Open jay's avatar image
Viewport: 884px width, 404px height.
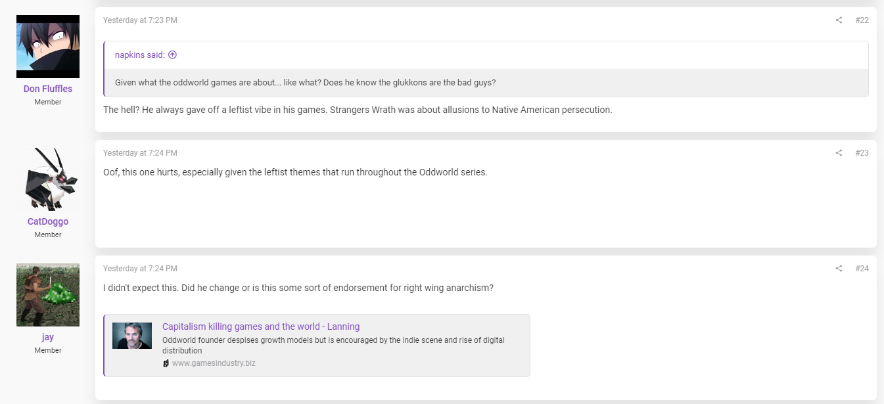48,295
